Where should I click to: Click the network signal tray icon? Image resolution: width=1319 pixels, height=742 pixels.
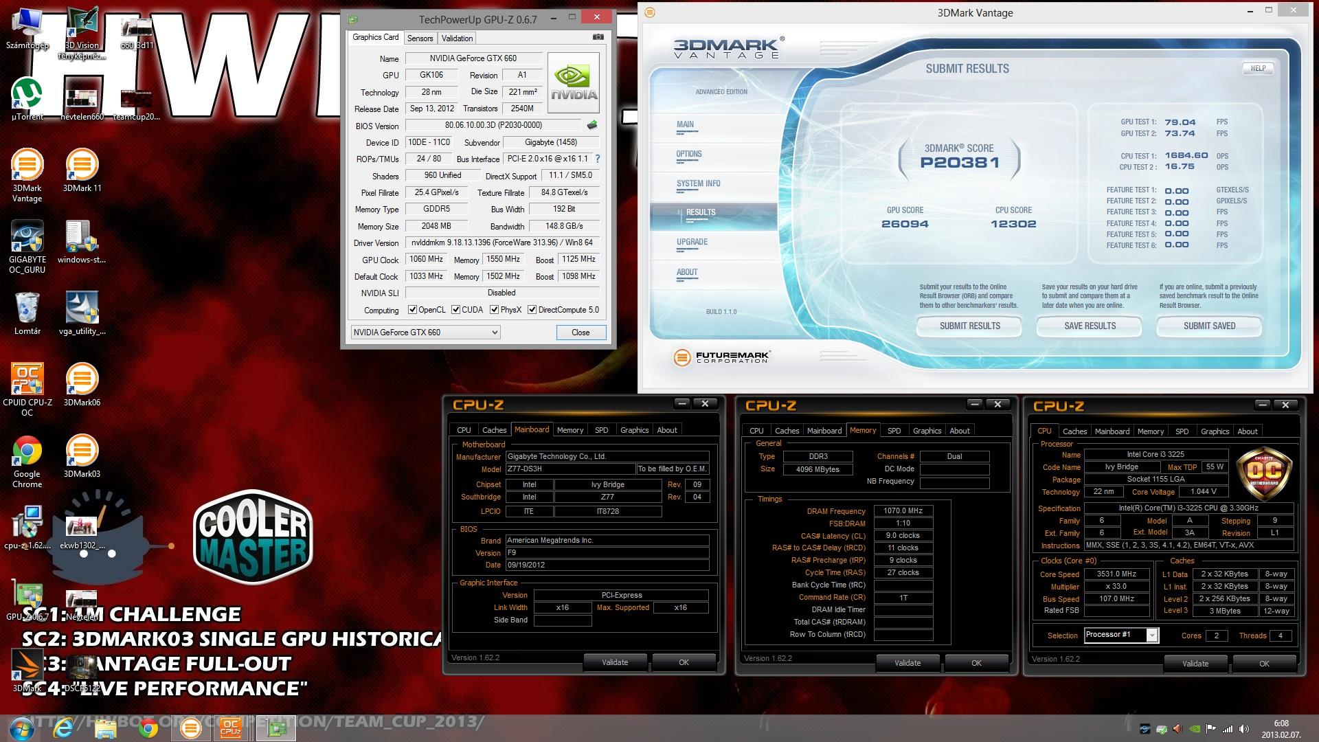[x=1228, y=729]
